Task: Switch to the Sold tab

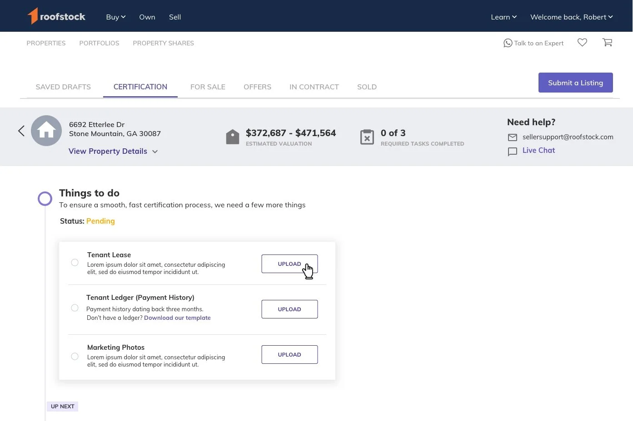Action: pyautogui.click(x=367, y=87)
